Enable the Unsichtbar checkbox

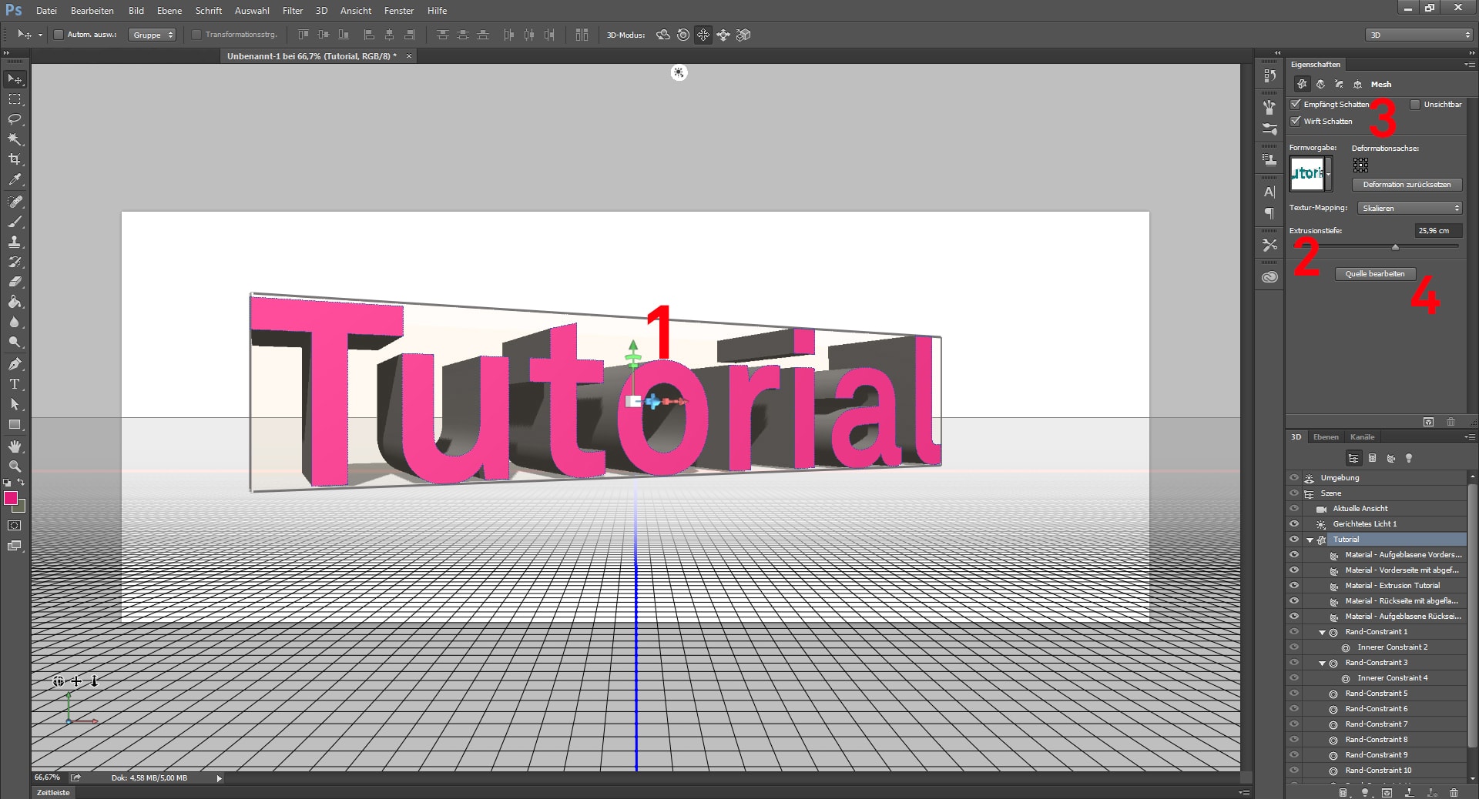[x=1415, y=105]
